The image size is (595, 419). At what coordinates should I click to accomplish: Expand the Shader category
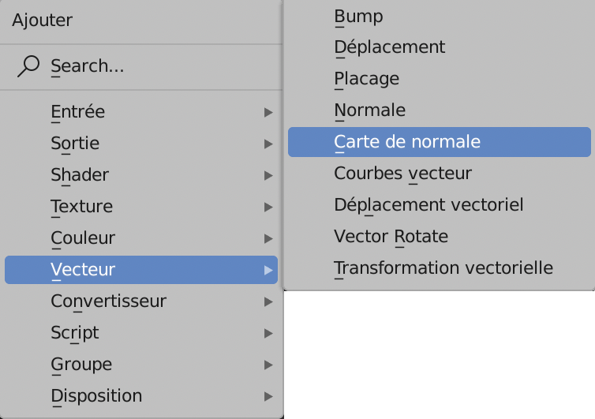tap(142, 175)
